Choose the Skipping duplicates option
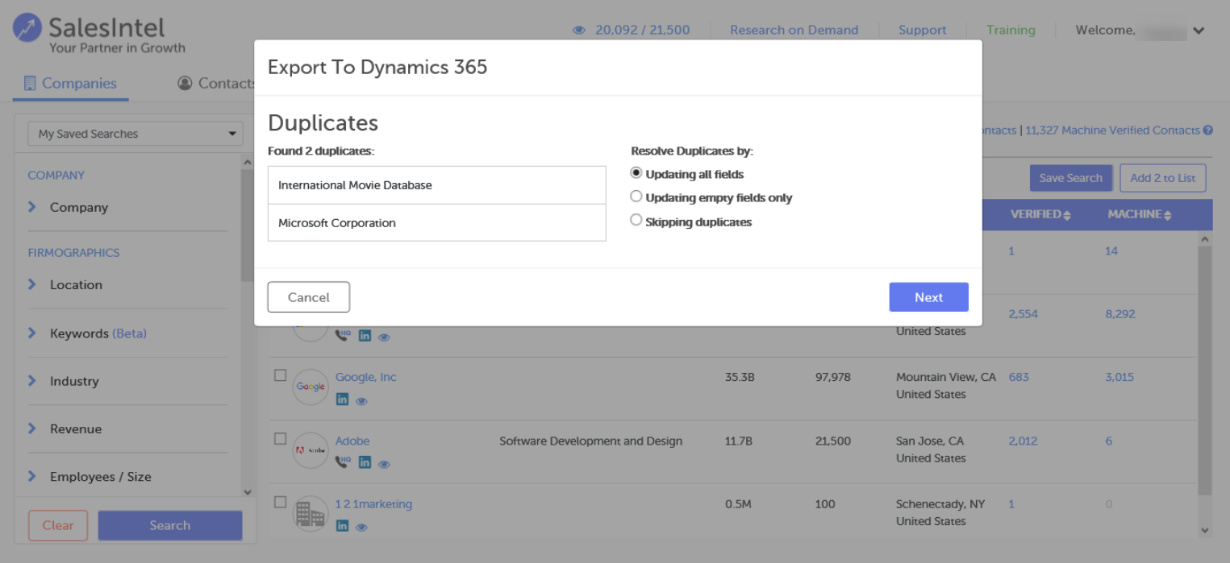Screen dimensions: 1230x563 (636, 220)
